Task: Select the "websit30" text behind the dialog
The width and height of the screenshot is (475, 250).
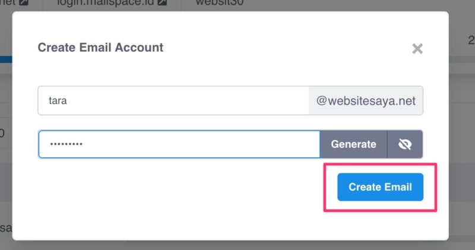Action: [220, 3]
